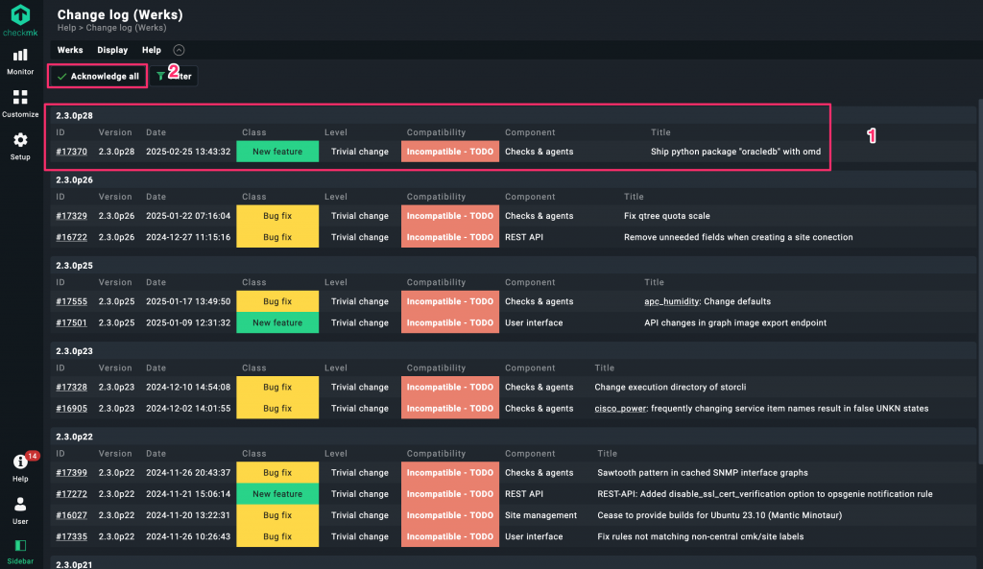Open werk #17329 link
Screen dimensions: 983x569
(71, 216)
